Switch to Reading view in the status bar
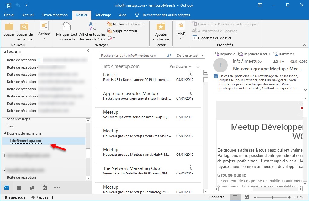The image size is (309, 201). (x=246, y=197)
